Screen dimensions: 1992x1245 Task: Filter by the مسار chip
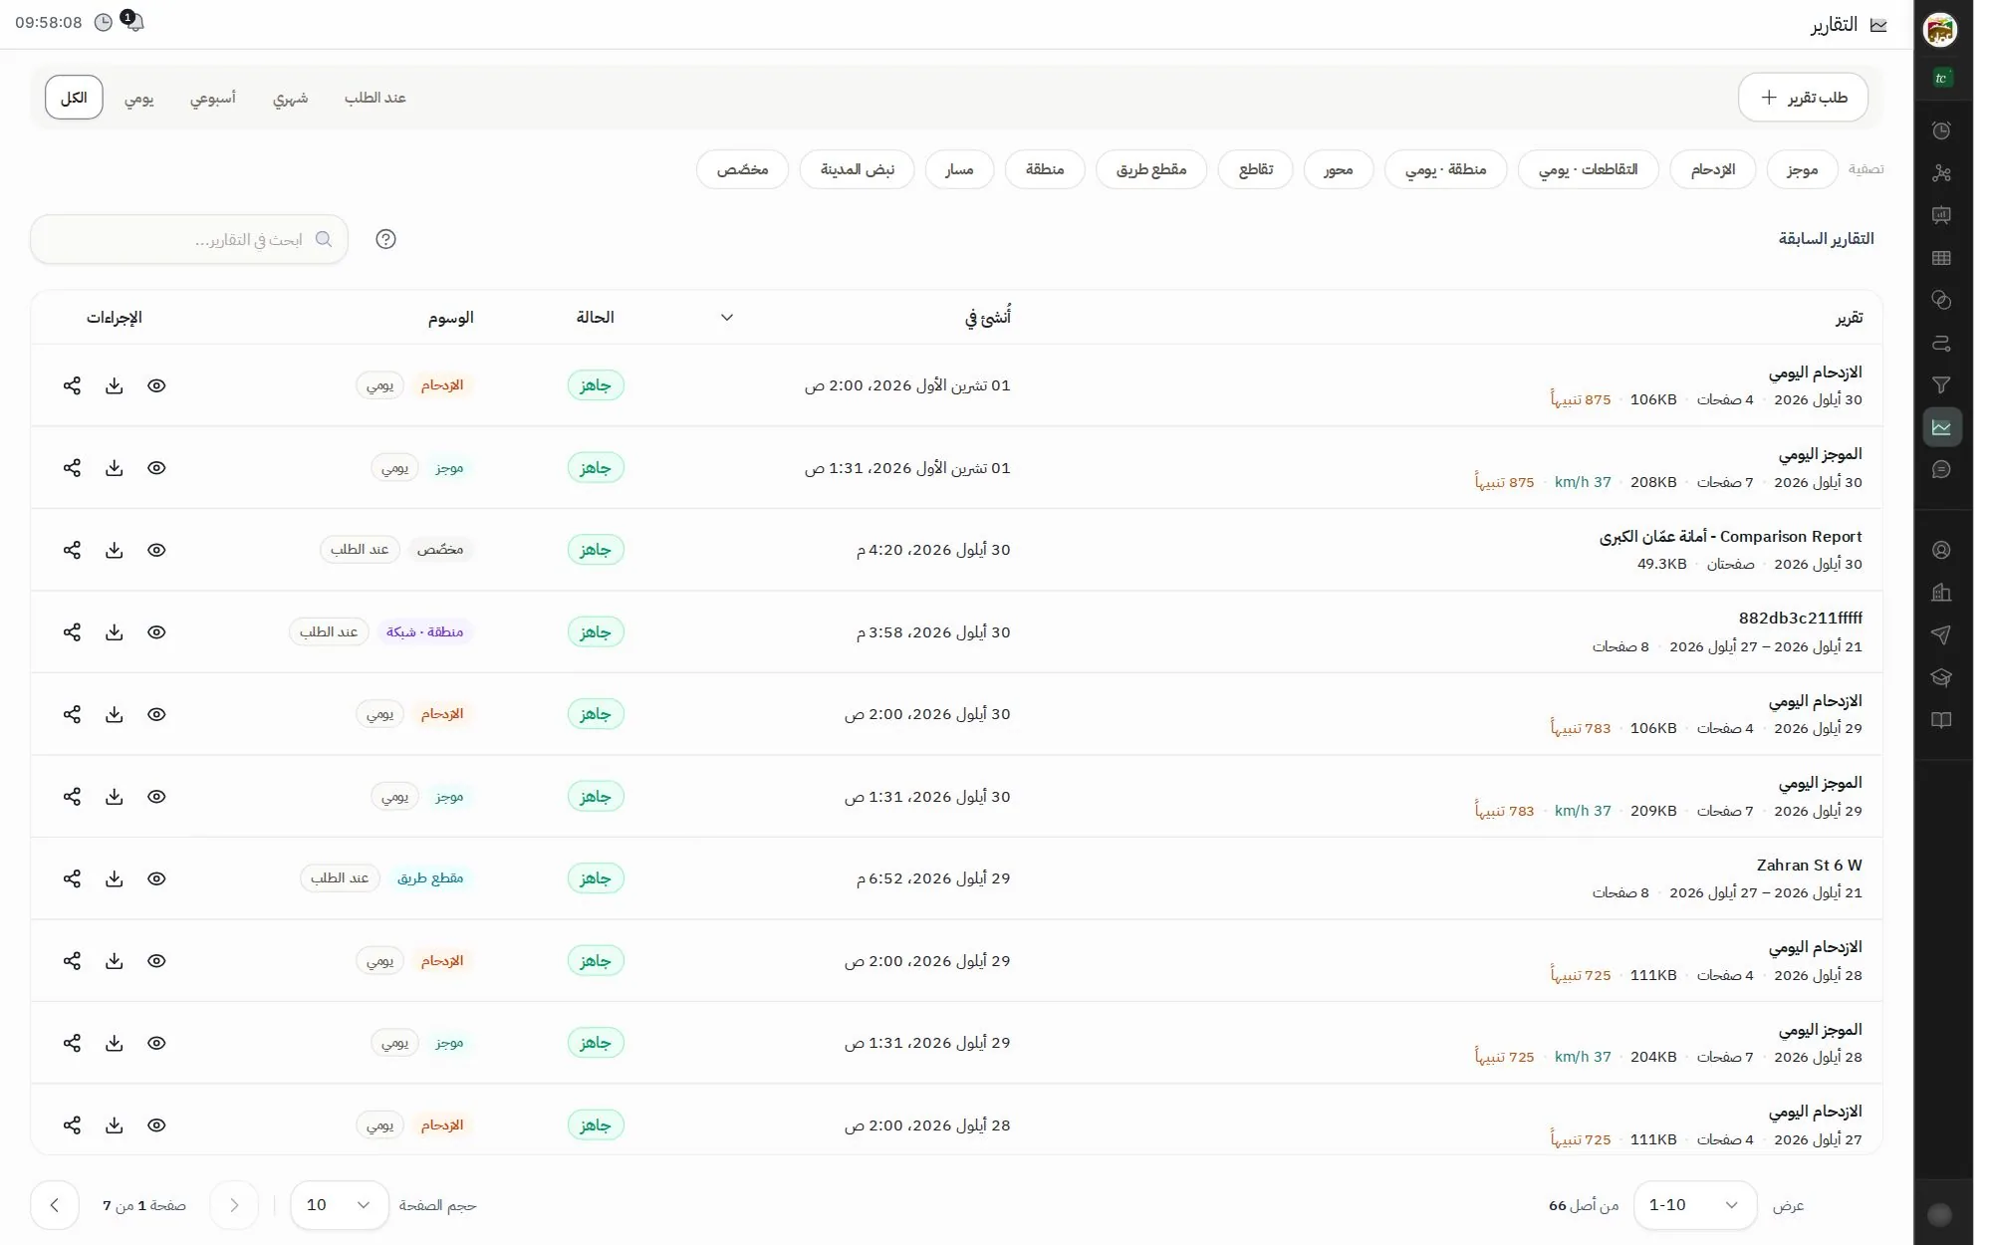[x=960, y=169]
